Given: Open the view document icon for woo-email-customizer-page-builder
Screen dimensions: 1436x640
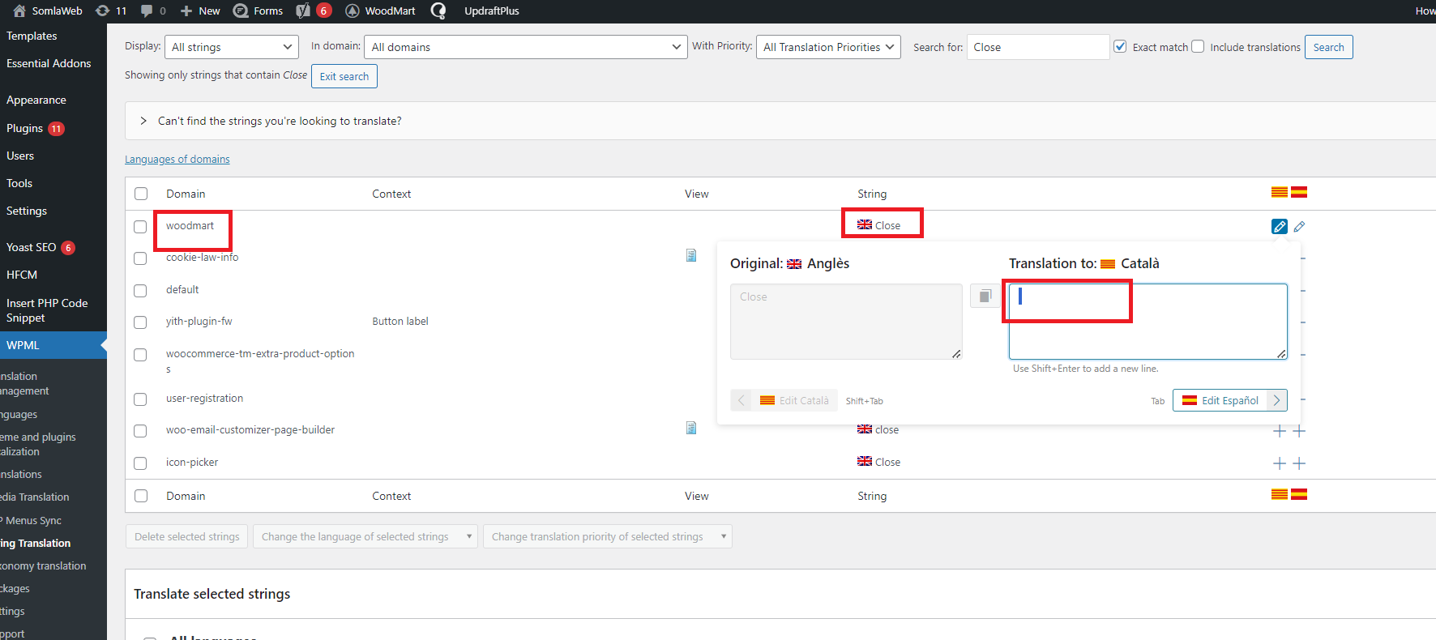Looking at the screenshot, I should [x=691, y=428].
